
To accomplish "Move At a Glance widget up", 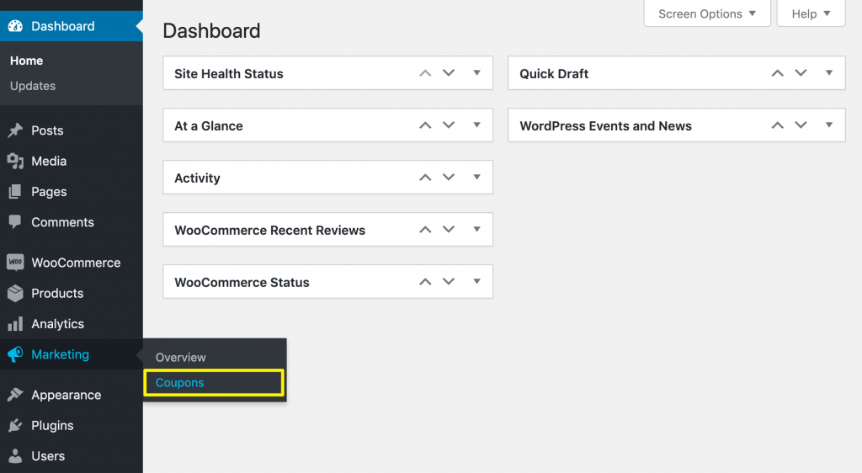I will pos(425,125).
